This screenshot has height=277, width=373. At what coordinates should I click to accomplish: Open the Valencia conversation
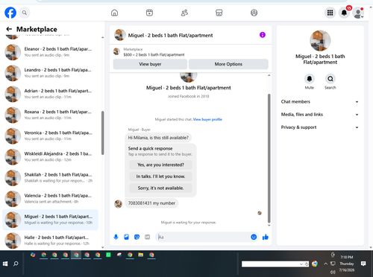pyautogui.click(x=50, y=199)
